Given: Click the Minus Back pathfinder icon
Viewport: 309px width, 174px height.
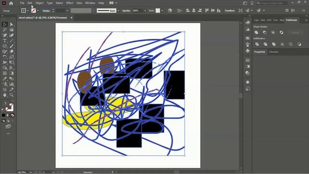Looking at the screenshot, I should [x=299, y=44].
